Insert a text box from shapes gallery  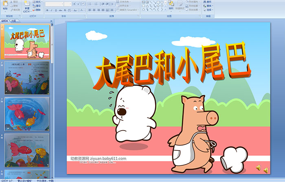pos(143,2)
